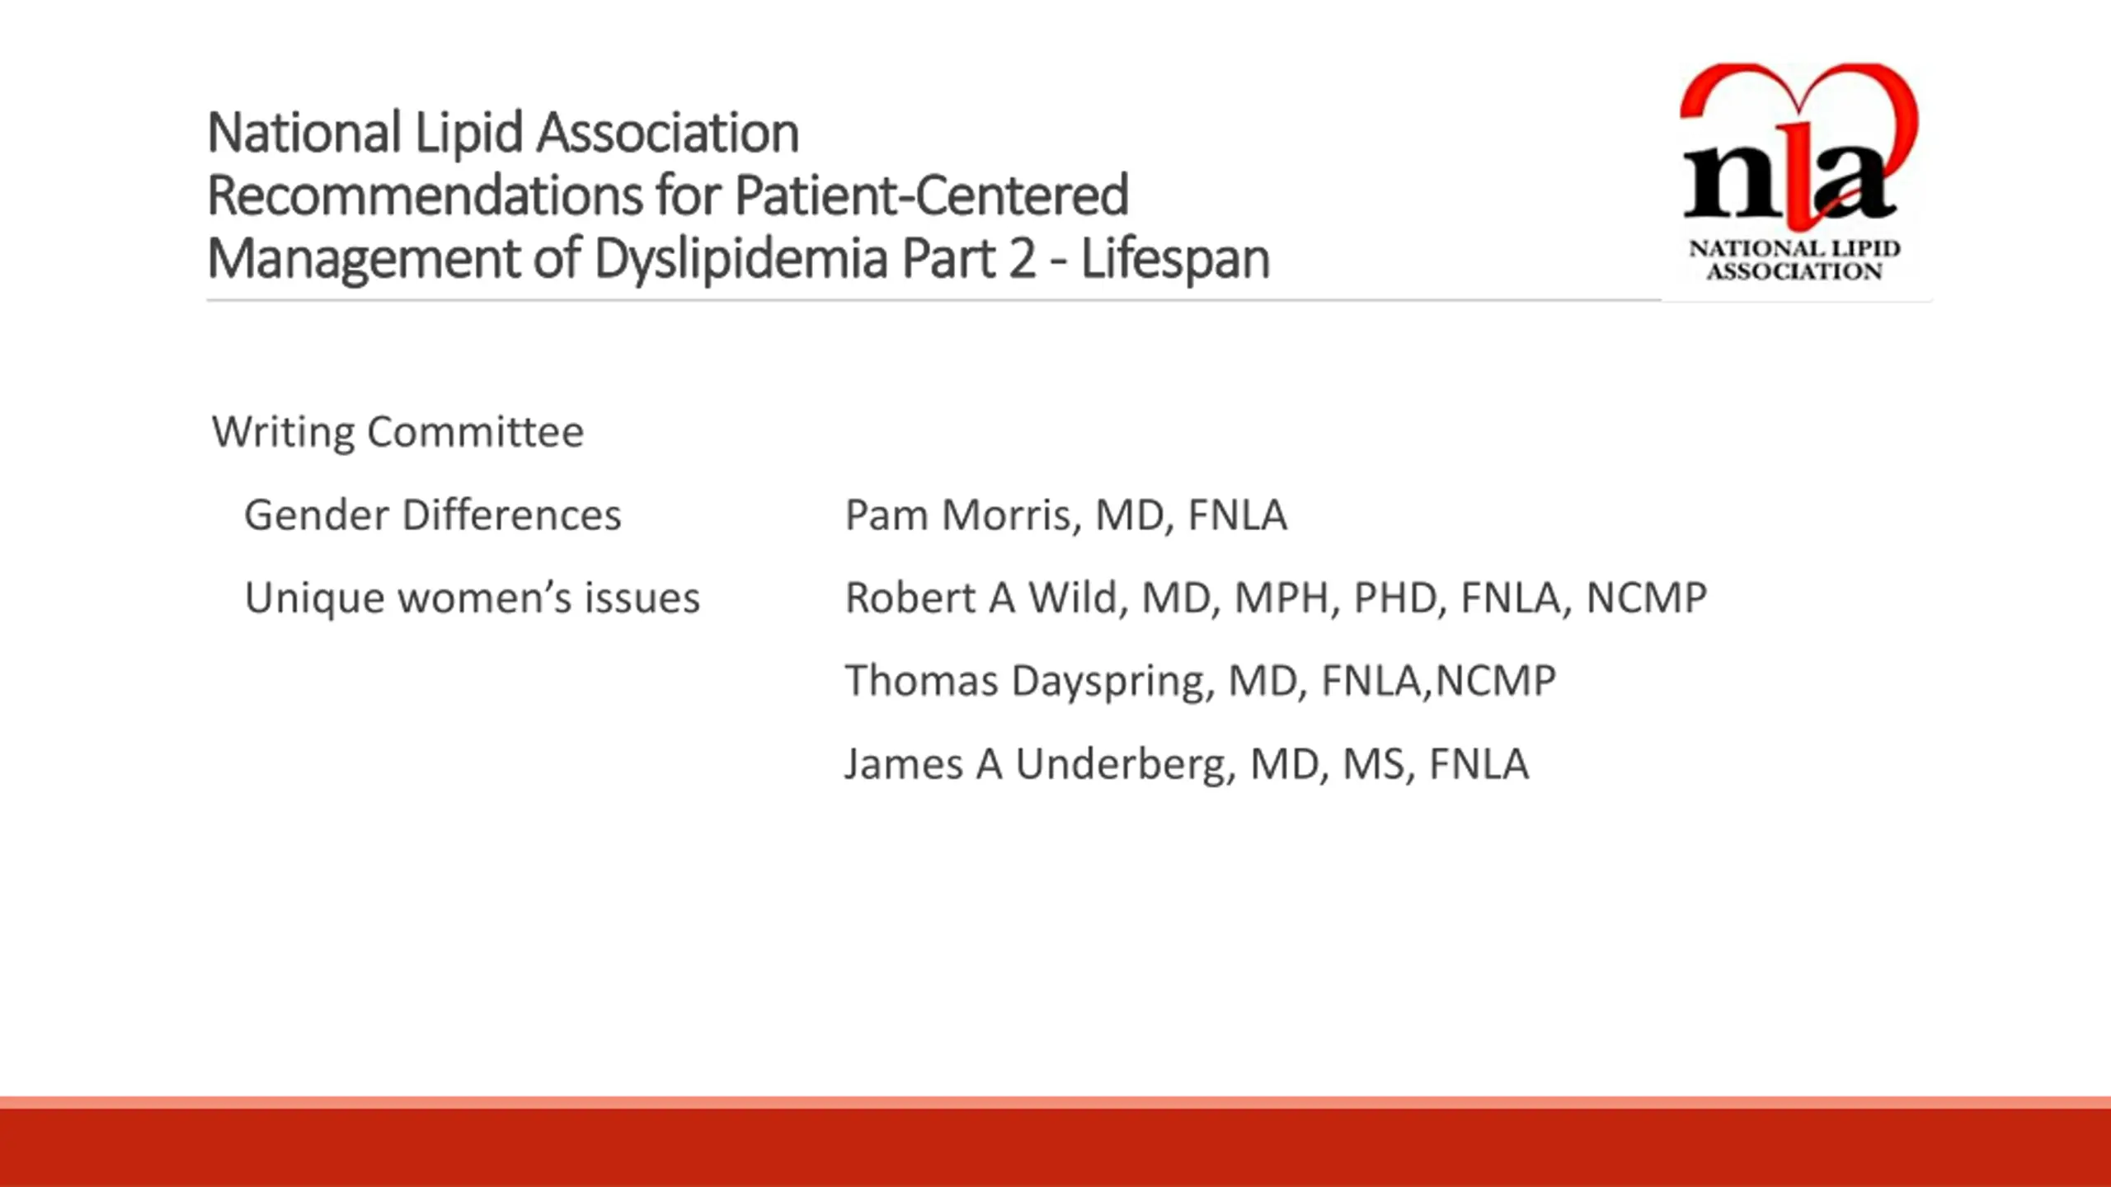The image size is (2111, 1187).
Task: Select 'James A Underberg, MD, MS, FNLA'
Action: coord(1187,764)
